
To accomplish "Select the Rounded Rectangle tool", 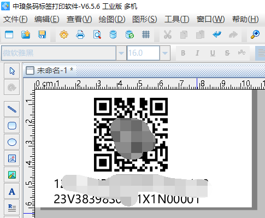I will click(x=12, y=126).
